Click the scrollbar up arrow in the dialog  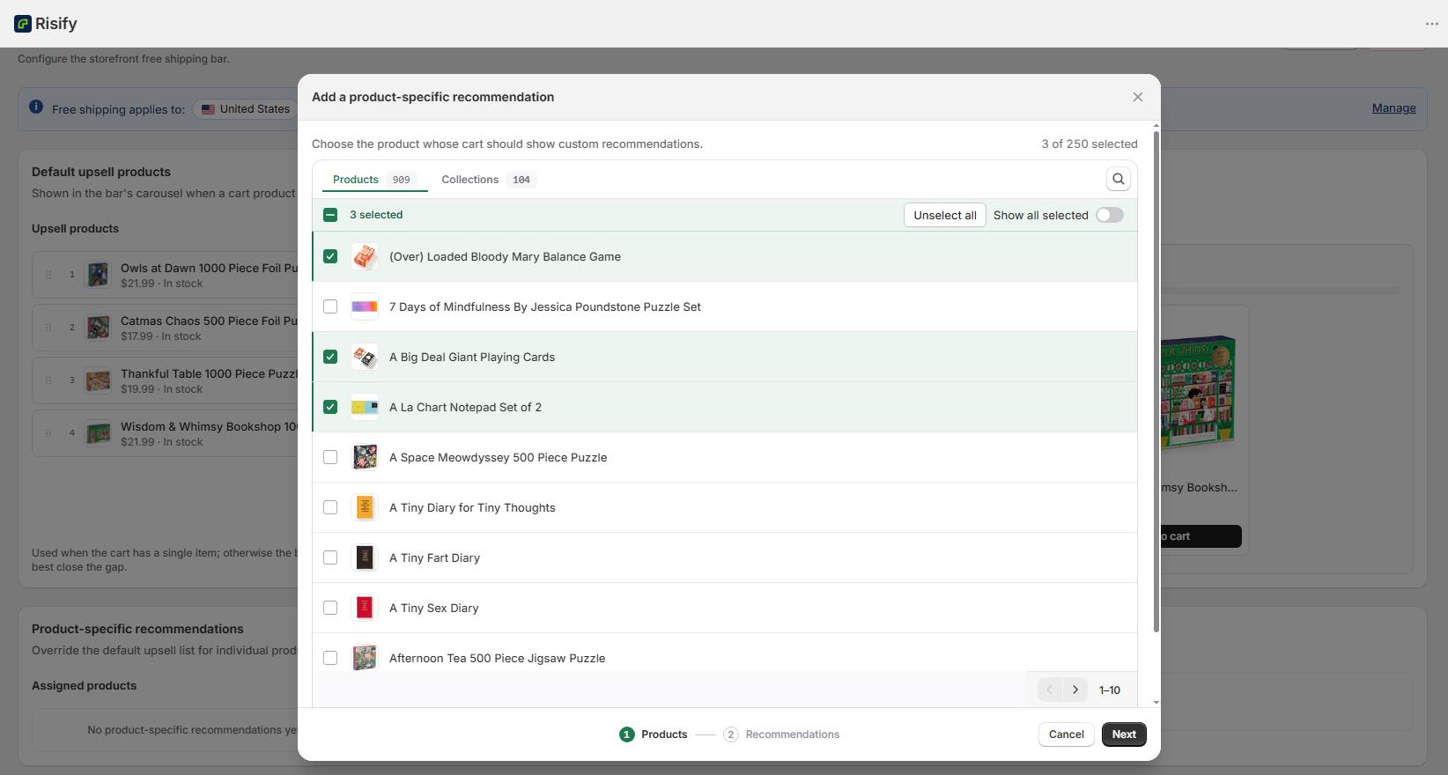[1156, 125]
